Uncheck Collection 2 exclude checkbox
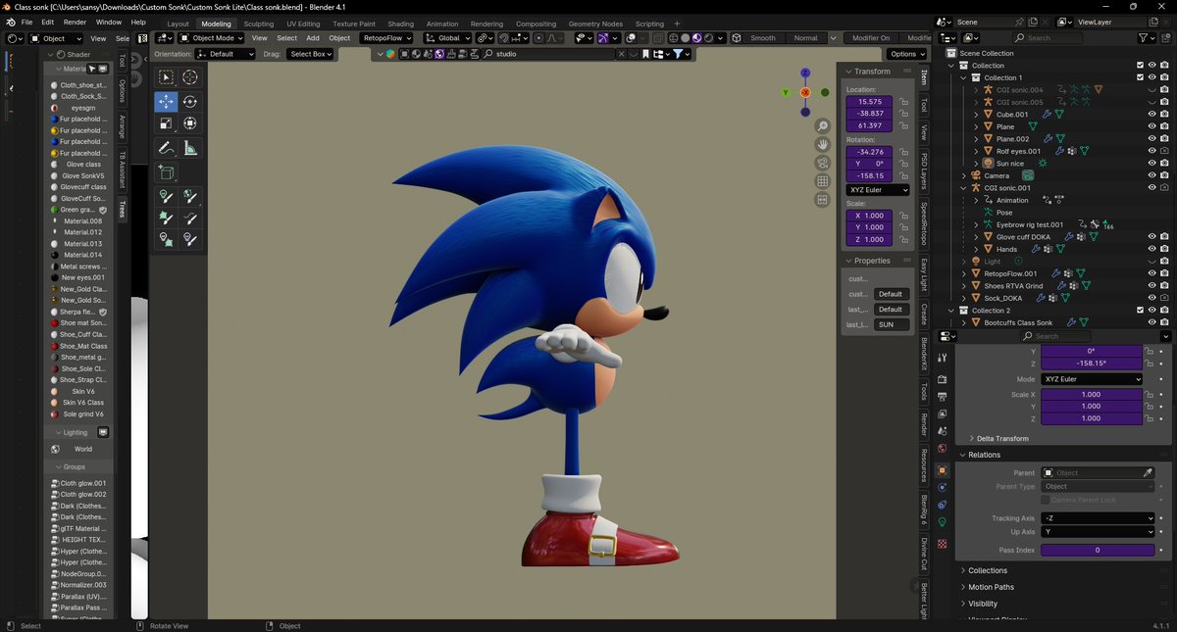 1140,311
